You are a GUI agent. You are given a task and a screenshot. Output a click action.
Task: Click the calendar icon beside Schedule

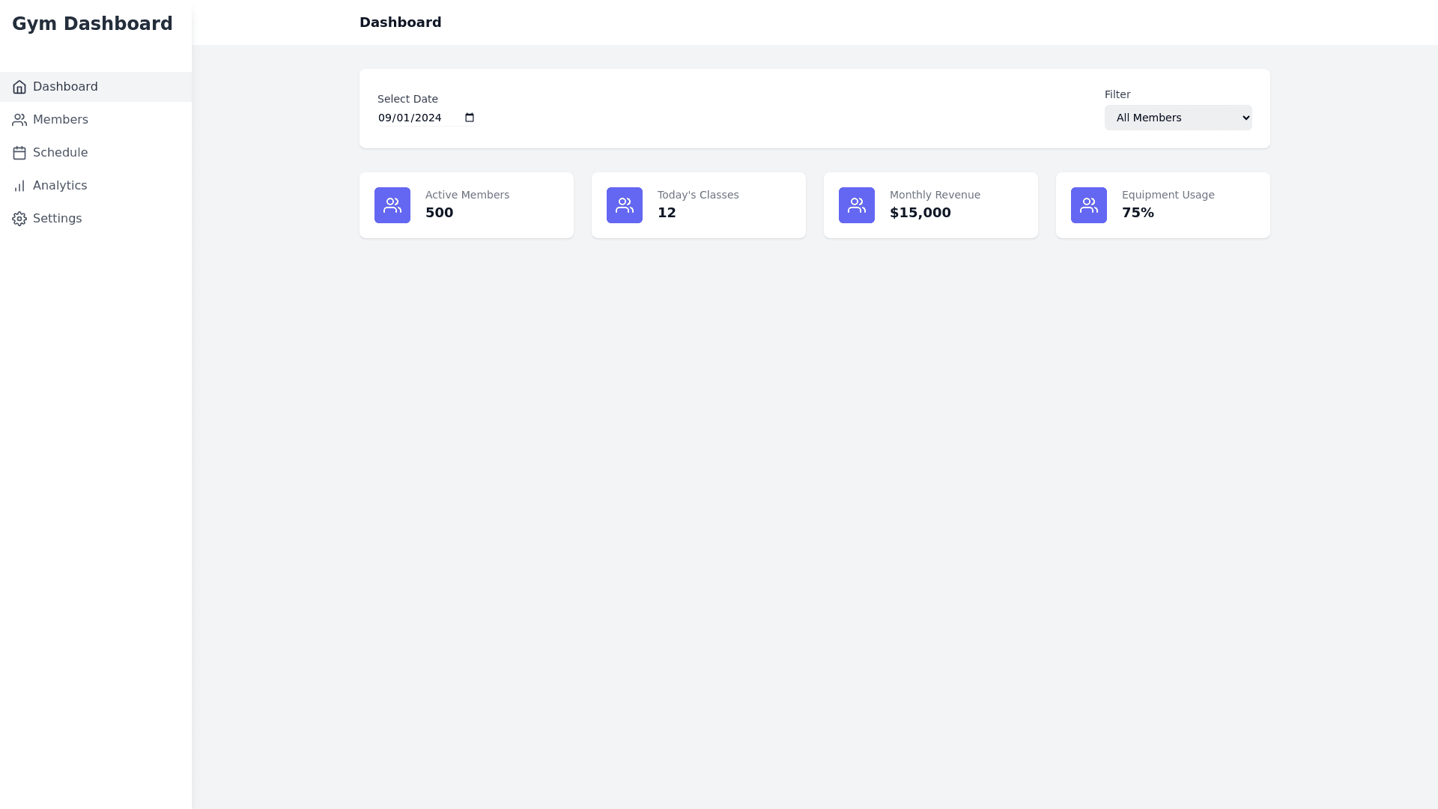click(x=19, y=153)
